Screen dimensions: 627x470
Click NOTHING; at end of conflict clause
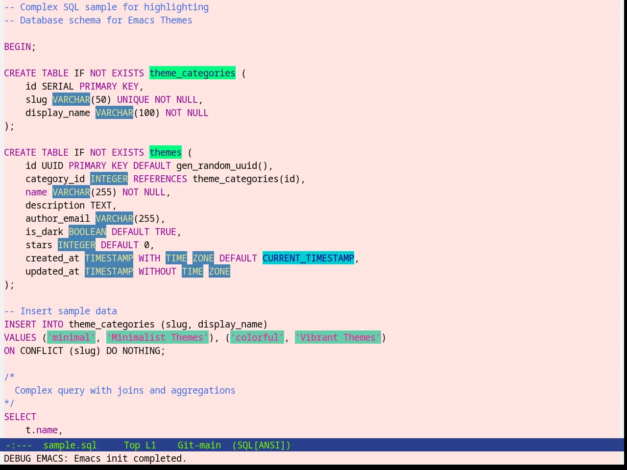[144, 351]
